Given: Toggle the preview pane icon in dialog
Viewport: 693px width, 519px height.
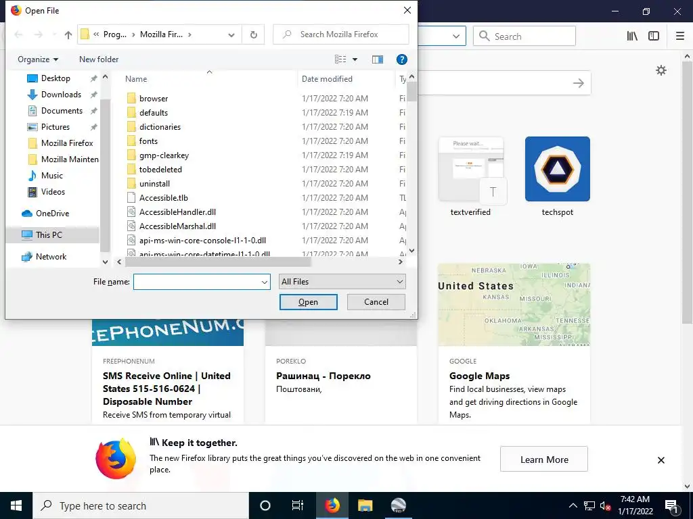Looking at the screenshot, I should tap(378, 59).
